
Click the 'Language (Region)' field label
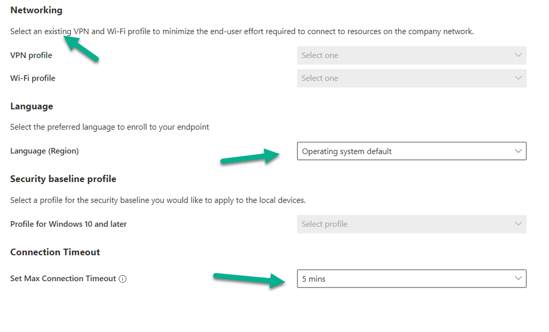[44, 151]
